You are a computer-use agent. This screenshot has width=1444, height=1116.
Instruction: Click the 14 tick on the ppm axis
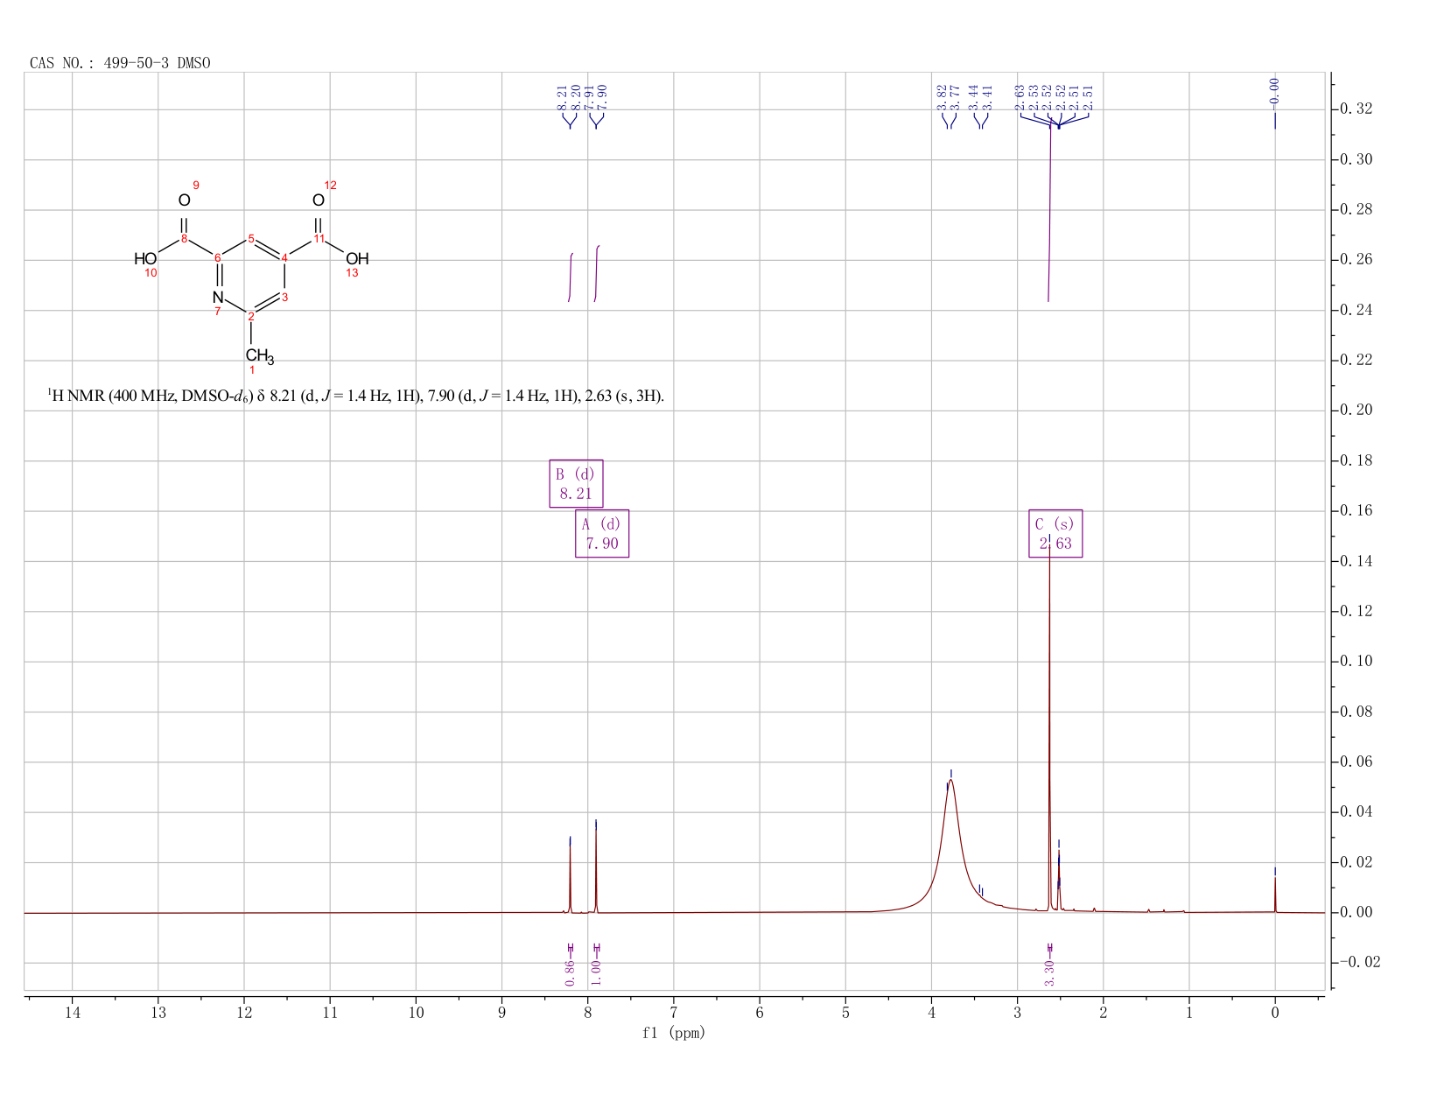pyautogui.click(x=73, y=1013)
